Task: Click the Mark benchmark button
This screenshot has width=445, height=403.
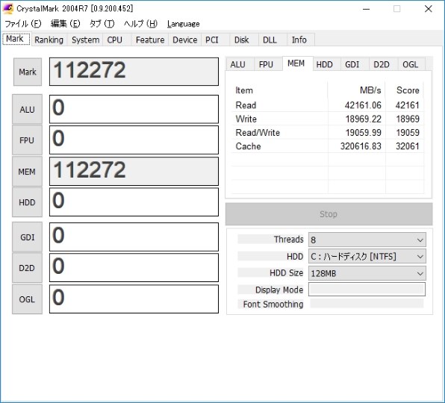Action: pyautogui.click(x=28, y=72)
